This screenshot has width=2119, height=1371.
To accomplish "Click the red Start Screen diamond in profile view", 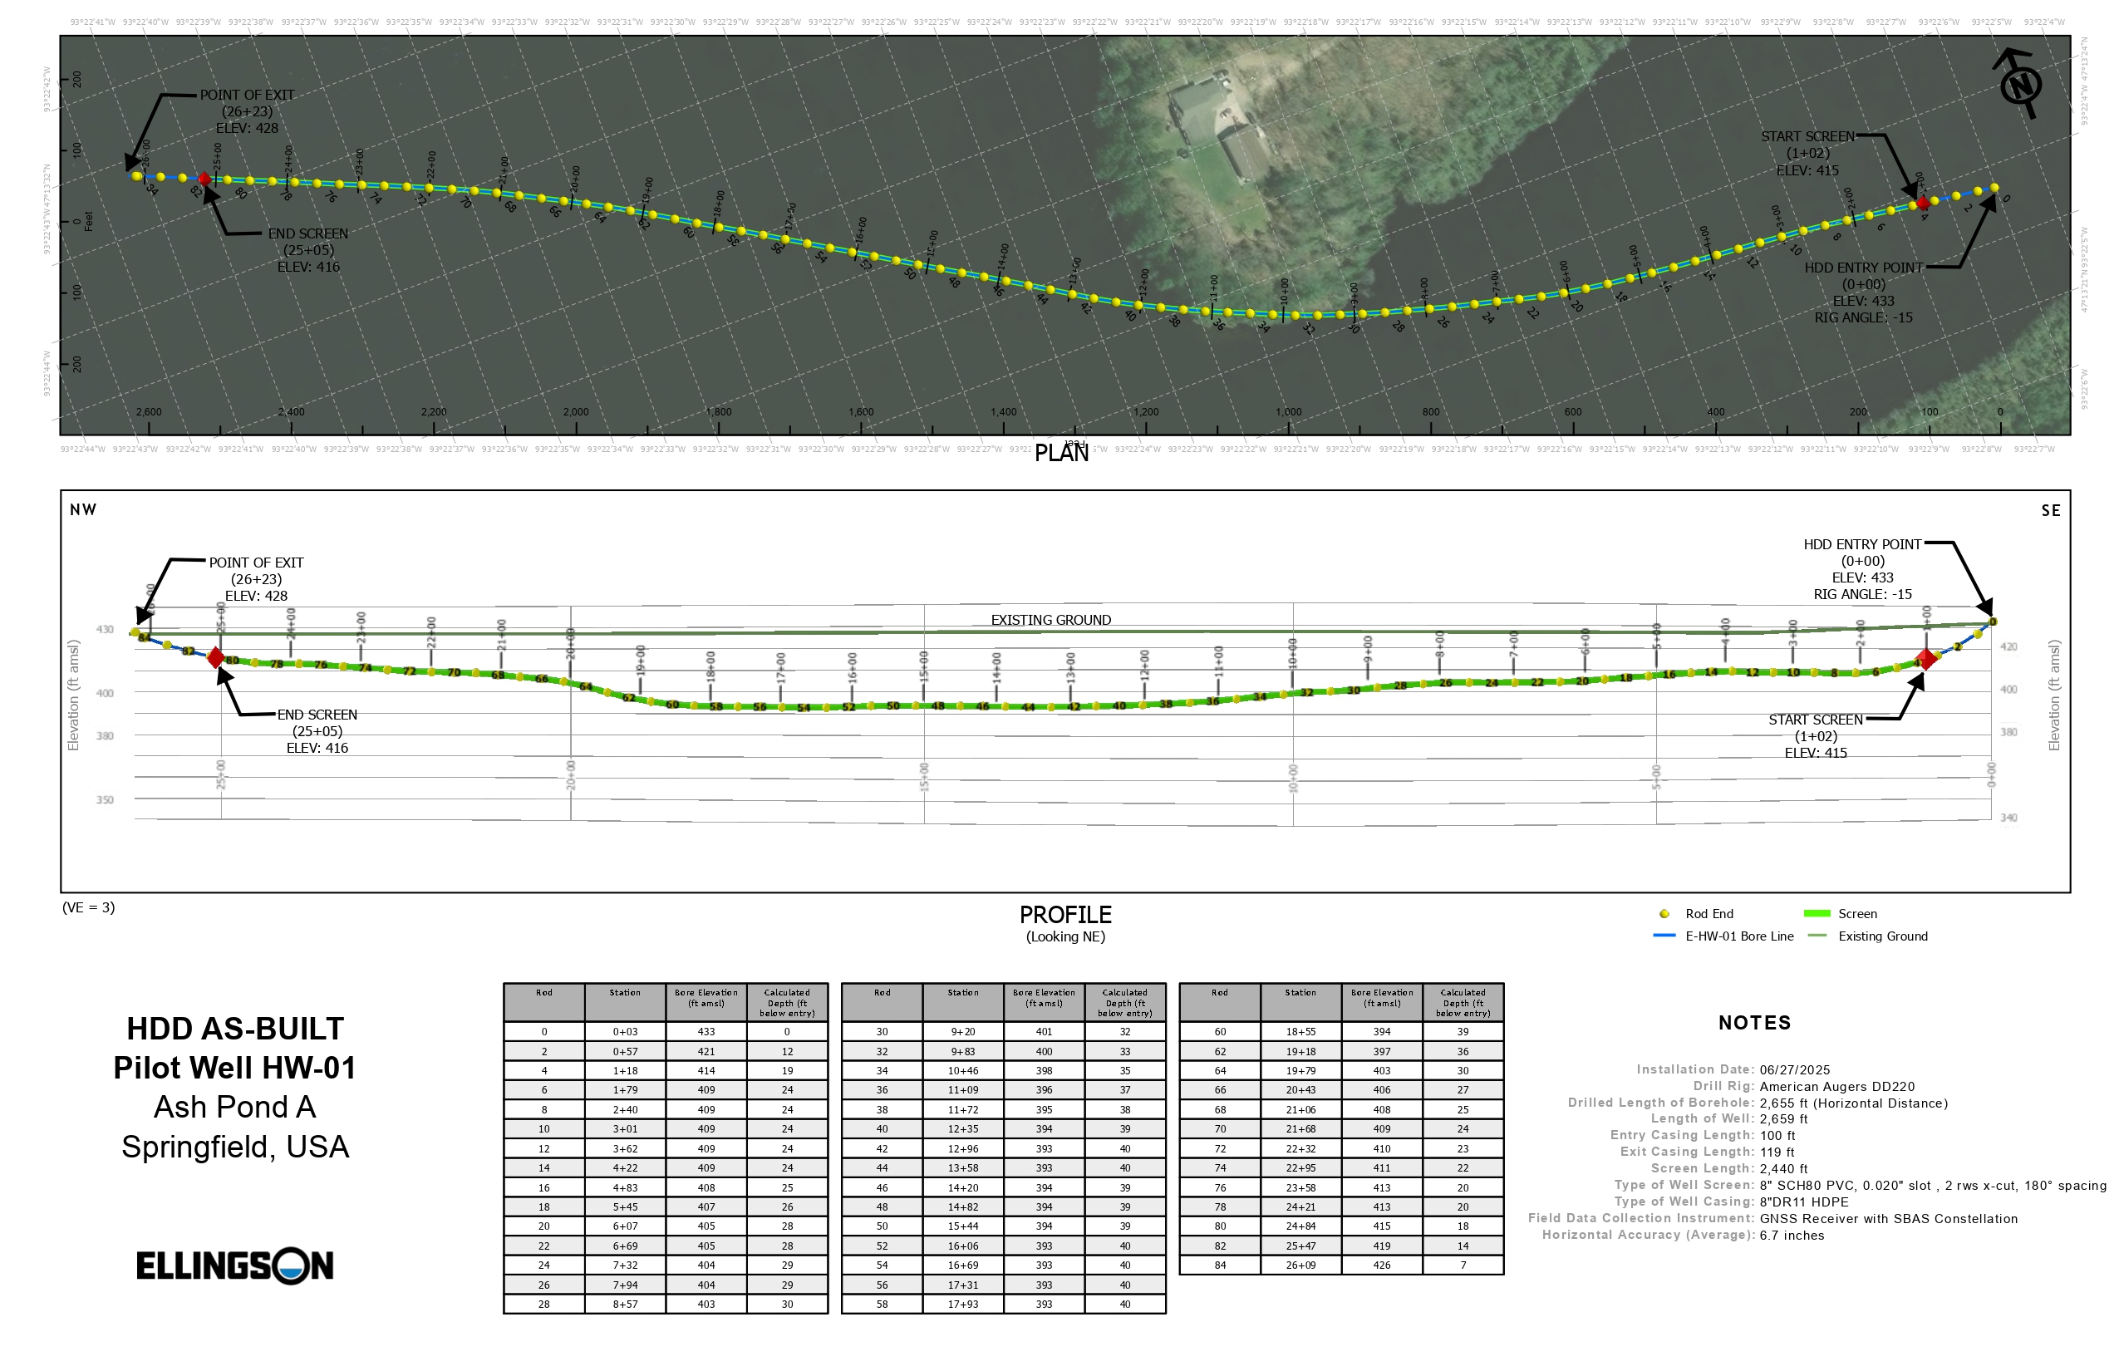I will [x=1926, y=659].
